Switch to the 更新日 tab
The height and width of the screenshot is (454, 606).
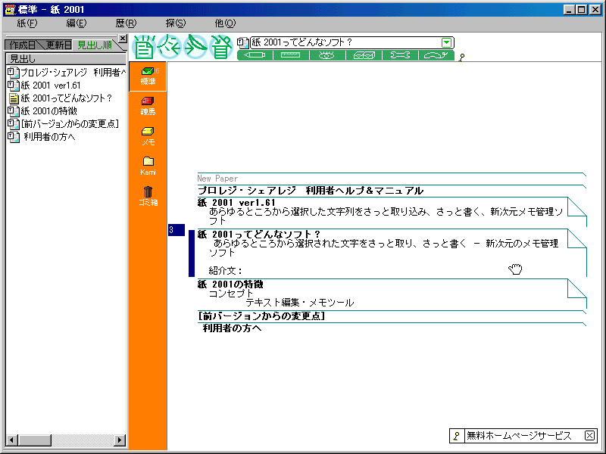point(58,45)
